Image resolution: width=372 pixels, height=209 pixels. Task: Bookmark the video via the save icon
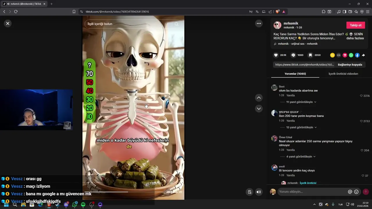[310, 55]
